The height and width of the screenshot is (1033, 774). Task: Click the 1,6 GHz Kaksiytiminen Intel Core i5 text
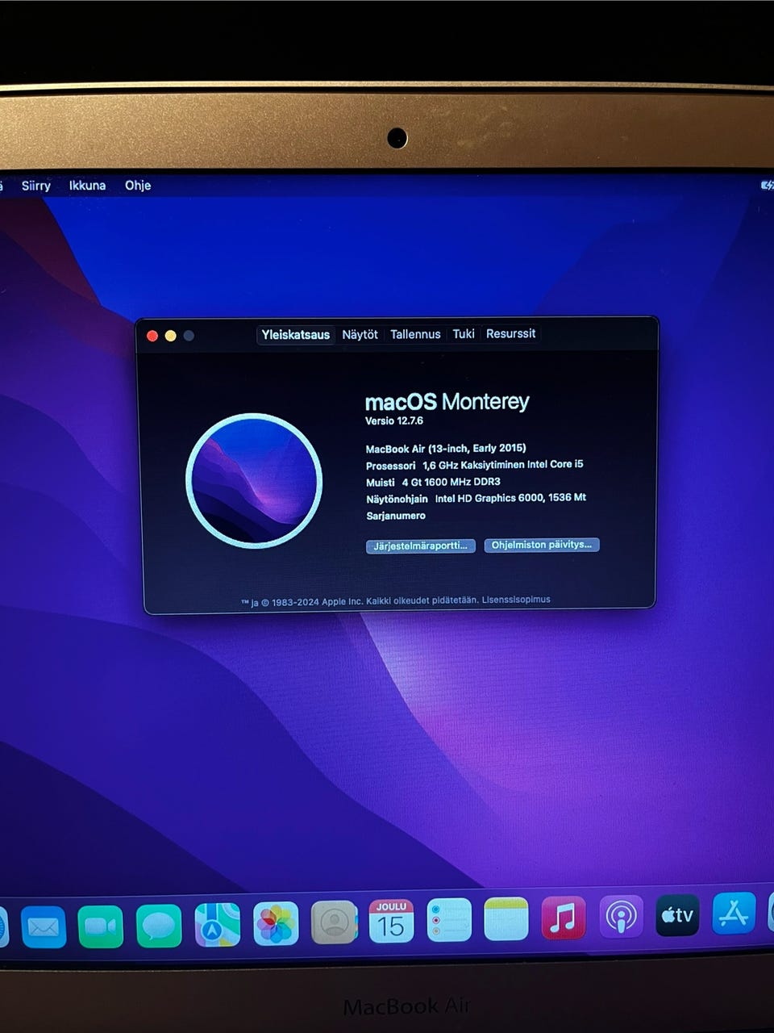click(503, 465)
